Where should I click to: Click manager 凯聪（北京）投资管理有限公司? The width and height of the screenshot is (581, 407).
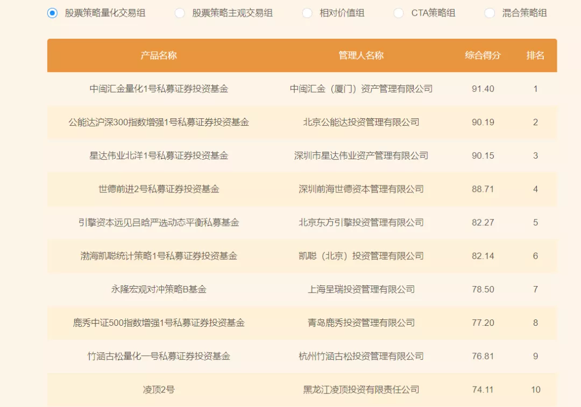pyautogui.click(x=361, y=256)
